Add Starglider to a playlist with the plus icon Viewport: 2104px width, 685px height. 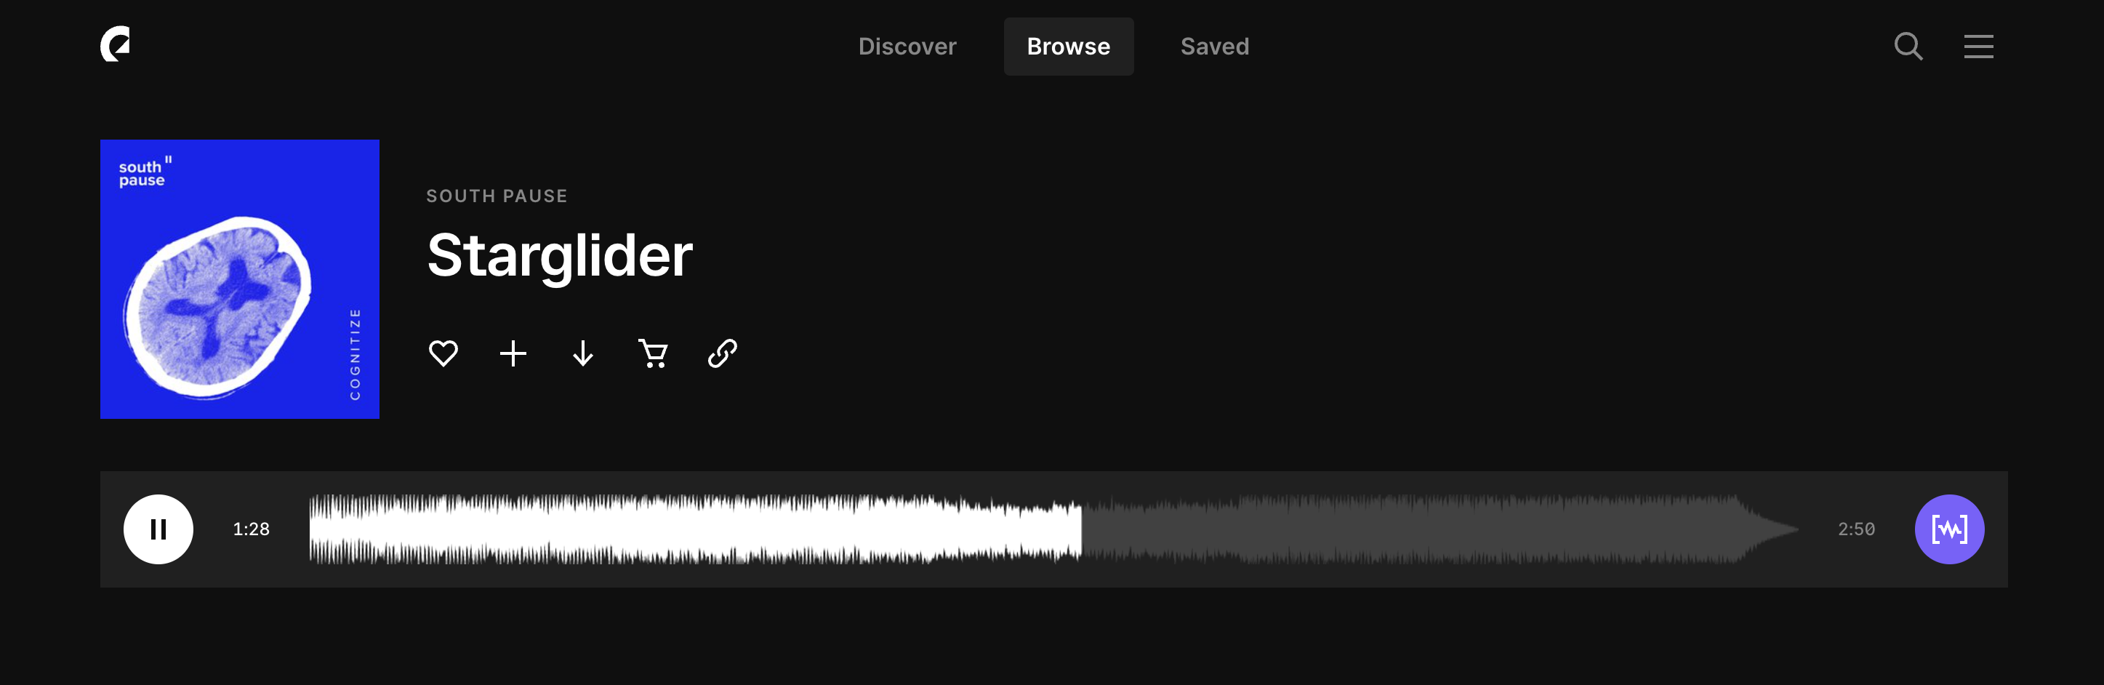(513, 353)
